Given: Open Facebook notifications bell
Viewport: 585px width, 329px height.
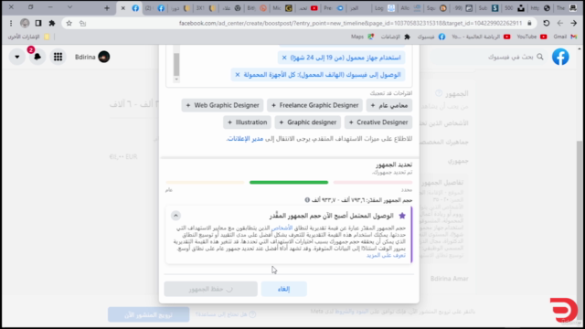Looking at the screenshot, I should [37, 57].
